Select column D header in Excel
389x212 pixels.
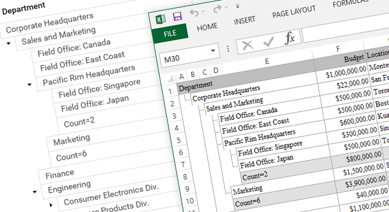216,71
